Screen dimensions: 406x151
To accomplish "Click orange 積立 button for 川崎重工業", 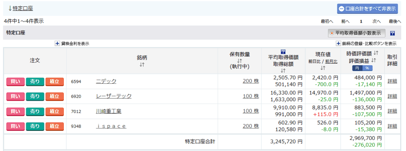I will point(55,111).
